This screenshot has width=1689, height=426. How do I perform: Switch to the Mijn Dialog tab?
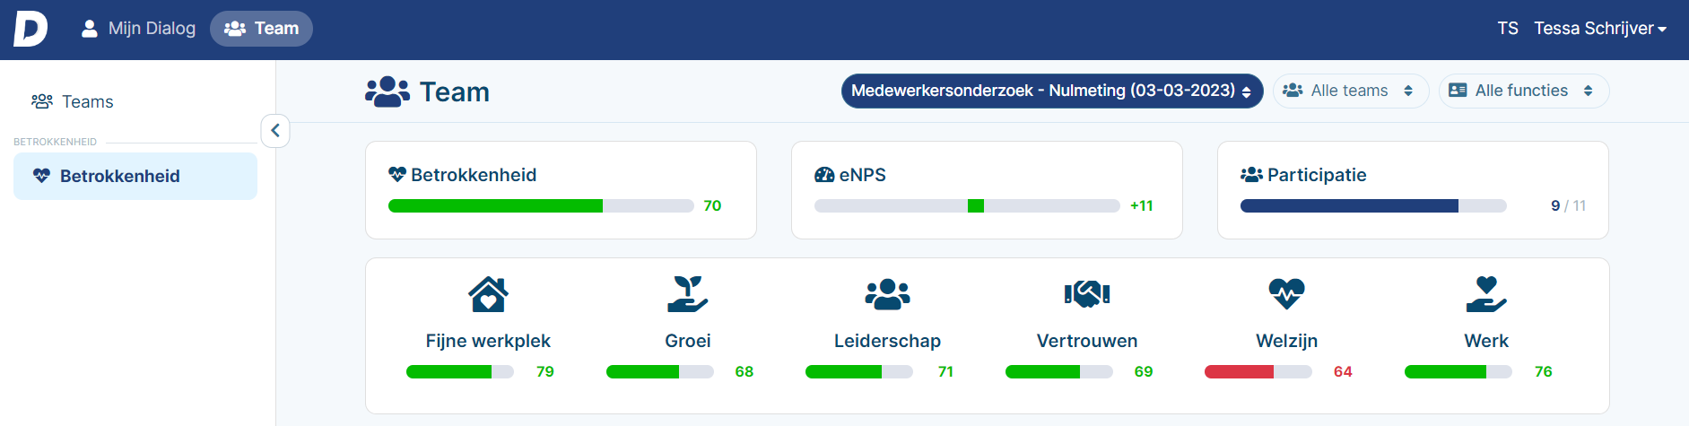click(x=138, y=29)
